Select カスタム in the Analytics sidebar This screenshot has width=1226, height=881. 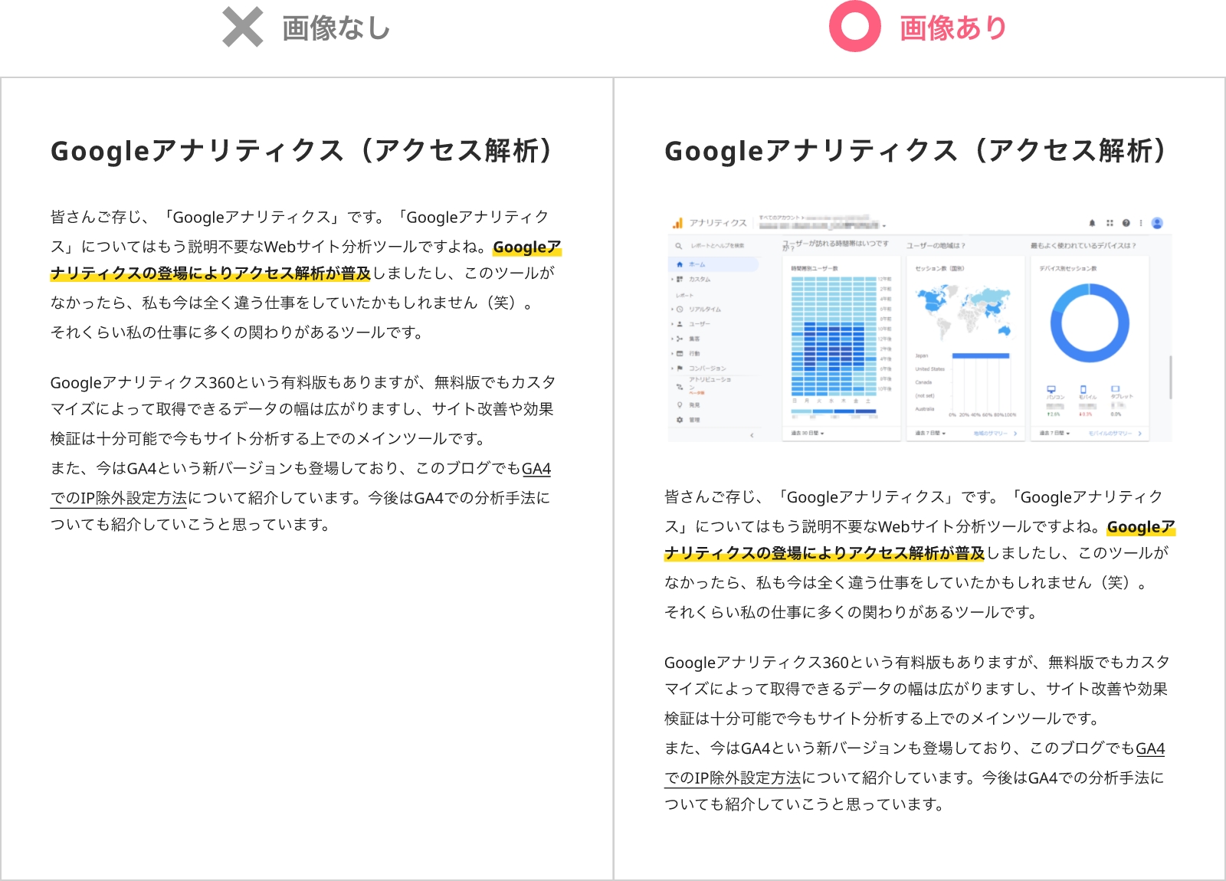(700, 280)
